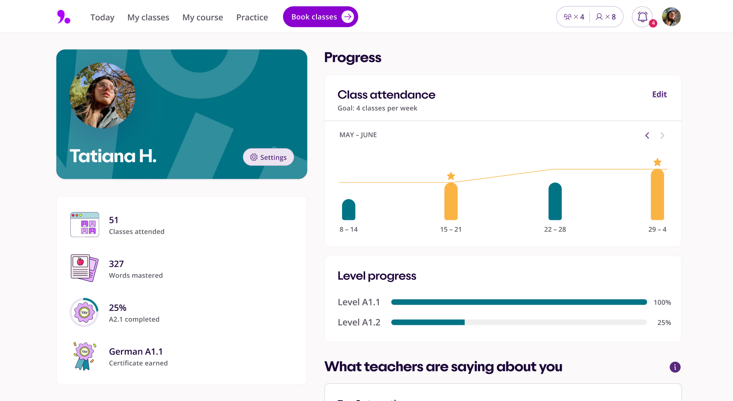Image resolution: width=733 pixels, height=401 pixels.
Task: Go to previous attendance period
Action: [647, 136]
